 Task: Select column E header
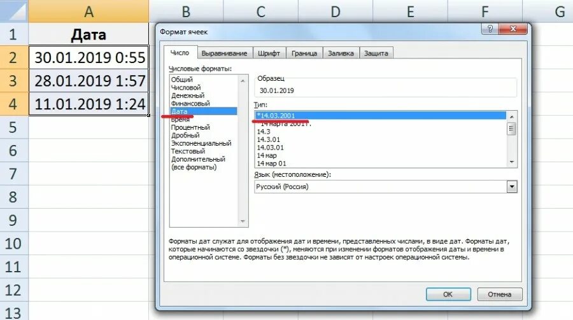(410, 11)
